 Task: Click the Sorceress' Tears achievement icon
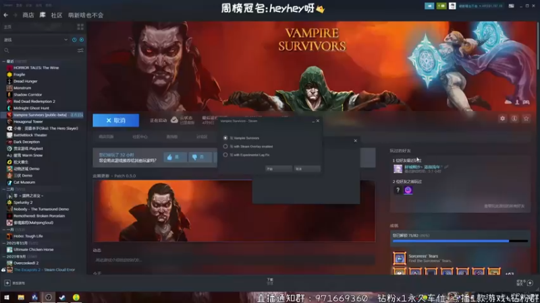[400, 259]
